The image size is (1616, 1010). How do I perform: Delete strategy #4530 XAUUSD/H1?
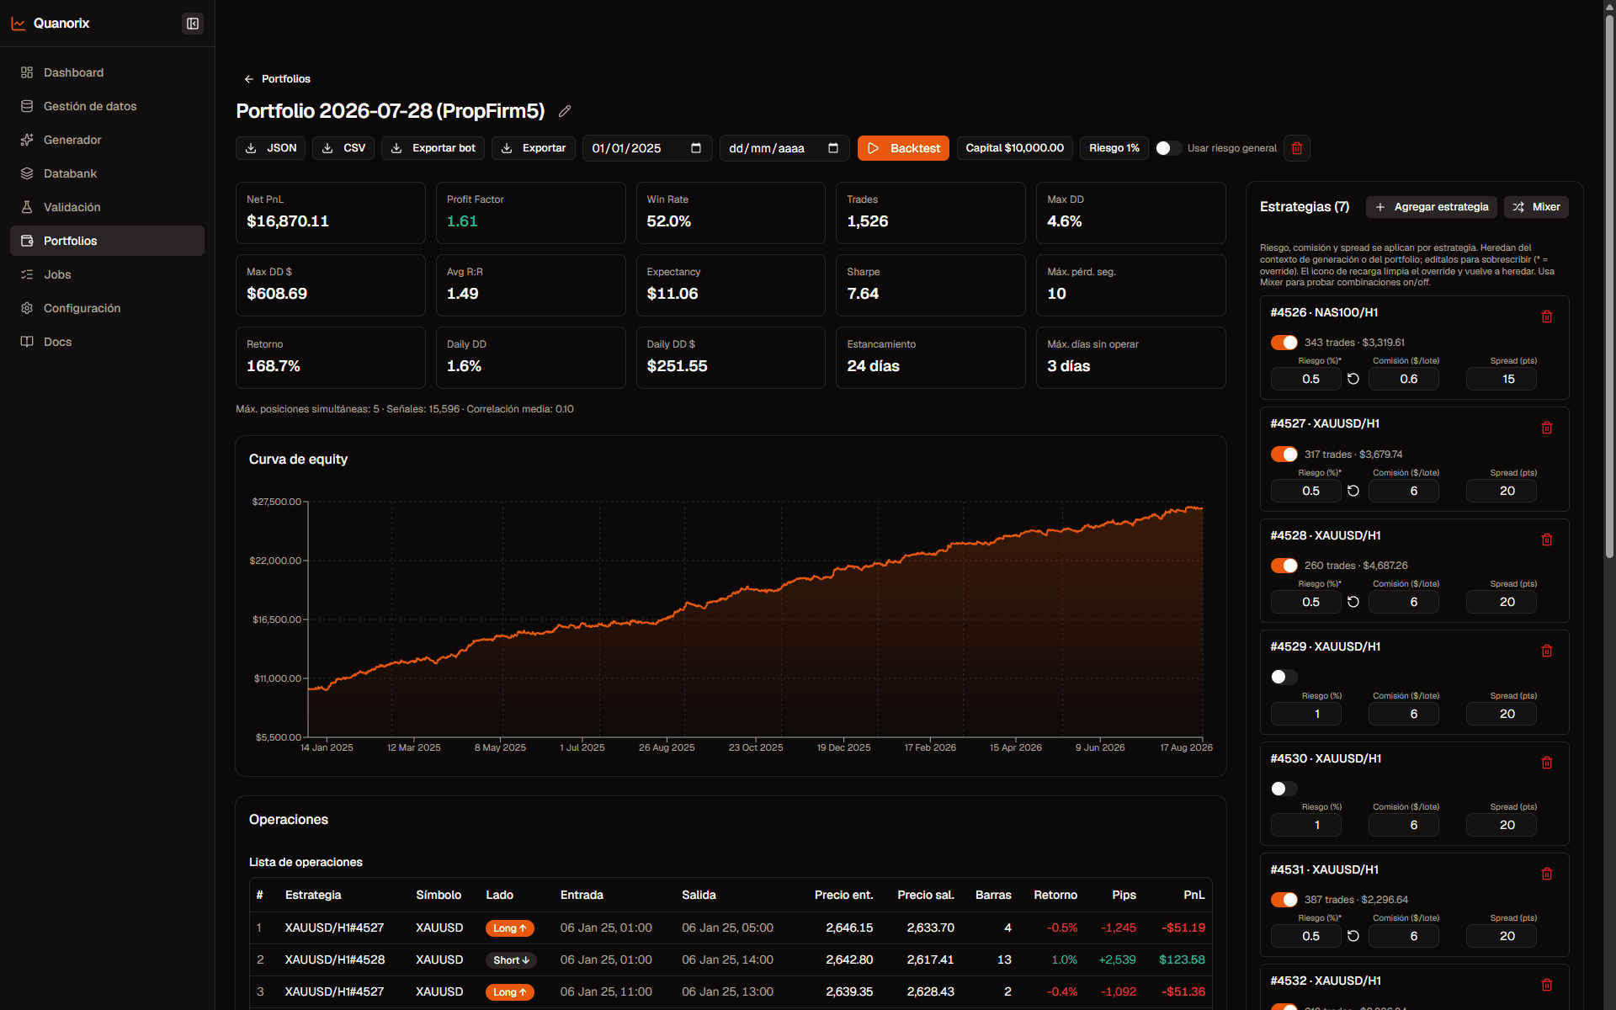click(x=1547, y=763)
